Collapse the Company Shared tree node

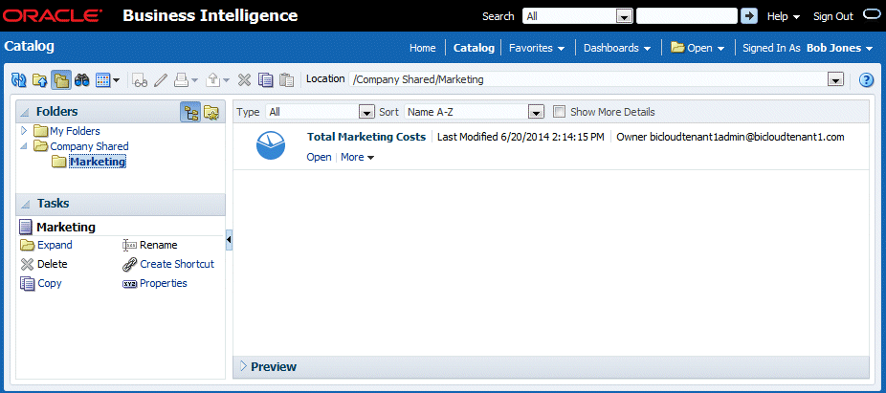[24, 146]
